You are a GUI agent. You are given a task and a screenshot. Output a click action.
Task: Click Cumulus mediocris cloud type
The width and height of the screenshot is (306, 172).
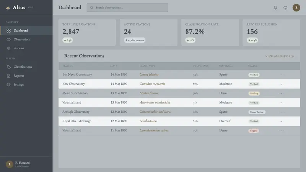tap(152, 84)
